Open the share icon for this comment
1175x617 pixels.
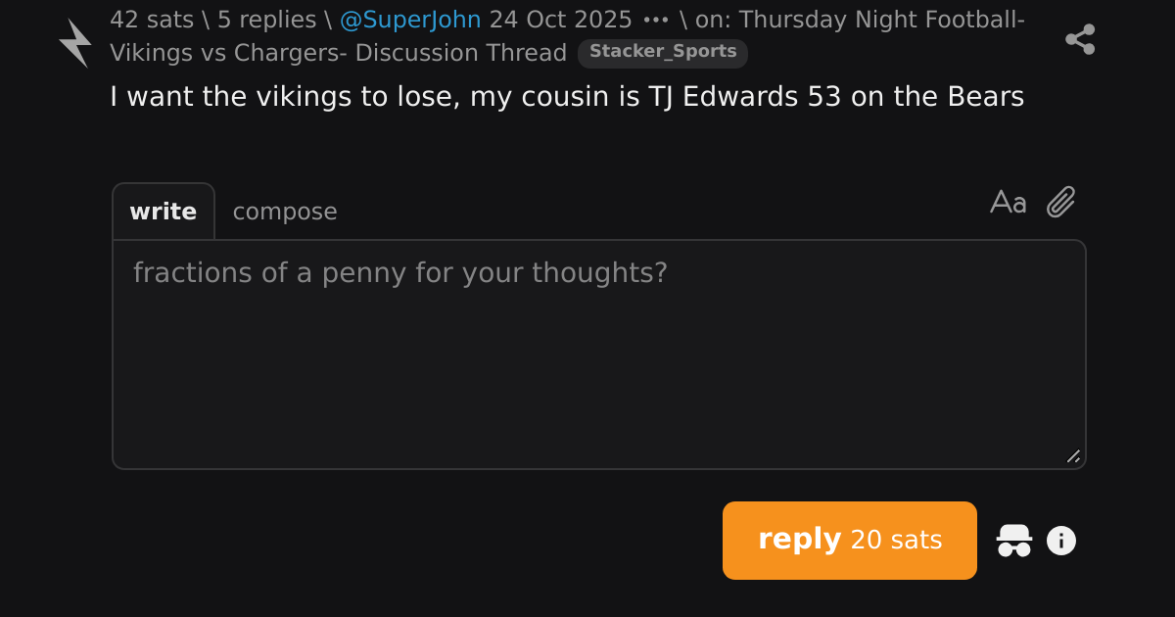1080,39
